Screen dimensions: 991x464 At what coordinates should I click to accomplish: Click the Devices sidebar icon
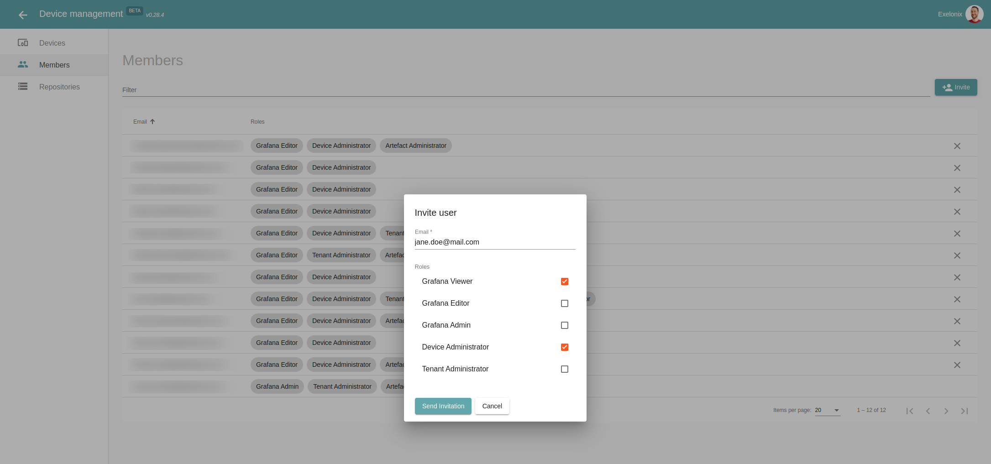[x=23, y=43]
